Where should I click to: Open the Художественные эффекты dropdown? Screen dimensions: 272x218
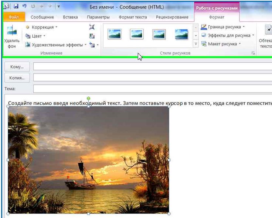[x=56, y=45]
